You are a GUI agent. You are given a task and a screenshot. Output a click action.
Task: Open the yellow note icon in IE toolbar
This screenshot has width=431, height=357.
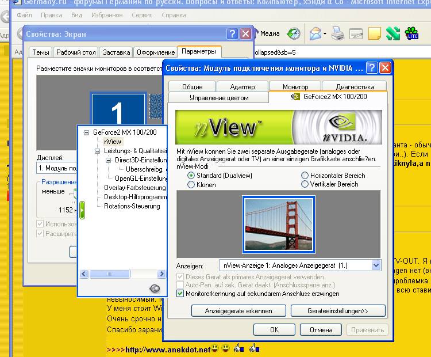(x=374, y=33)
